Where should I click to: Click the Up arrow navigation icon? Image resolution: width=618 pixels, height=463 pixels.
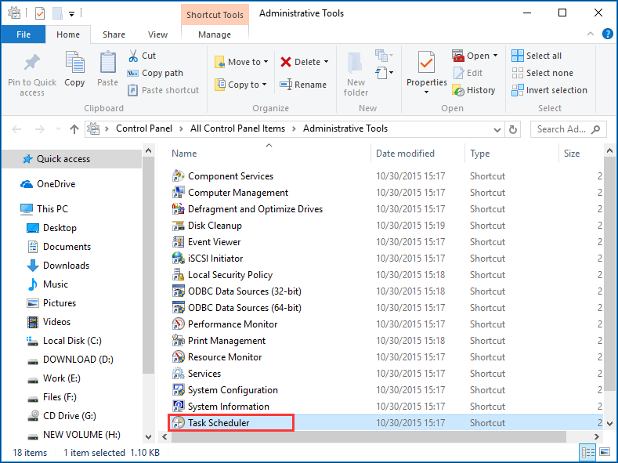coord(74,129)
